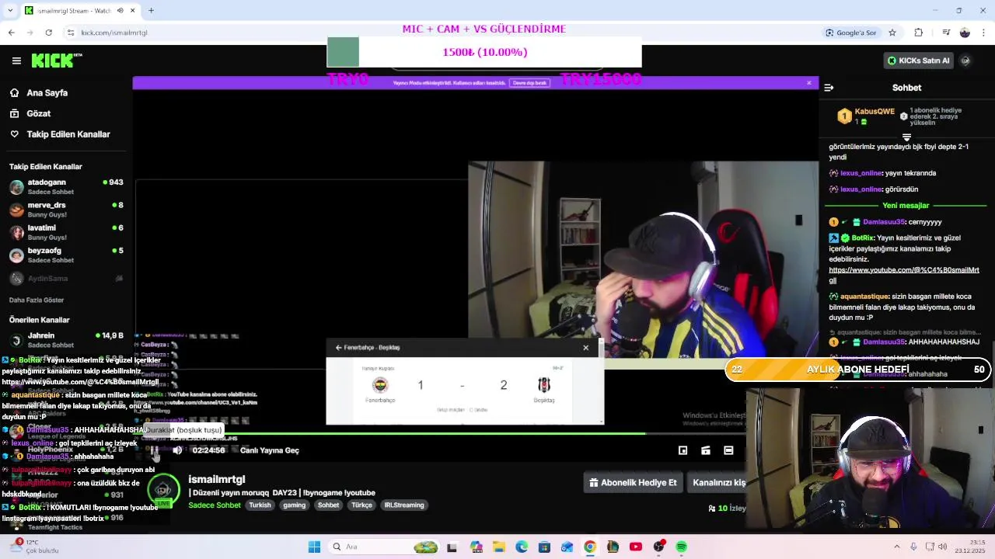The image size is (995, 559).
Task: Pause the stream video player
Action: click(x=155, y=450)
